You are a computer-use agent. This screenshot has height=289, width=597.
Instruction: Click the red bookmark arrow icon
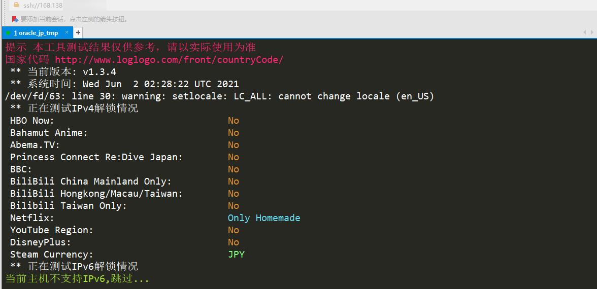[x=15, y=19]
